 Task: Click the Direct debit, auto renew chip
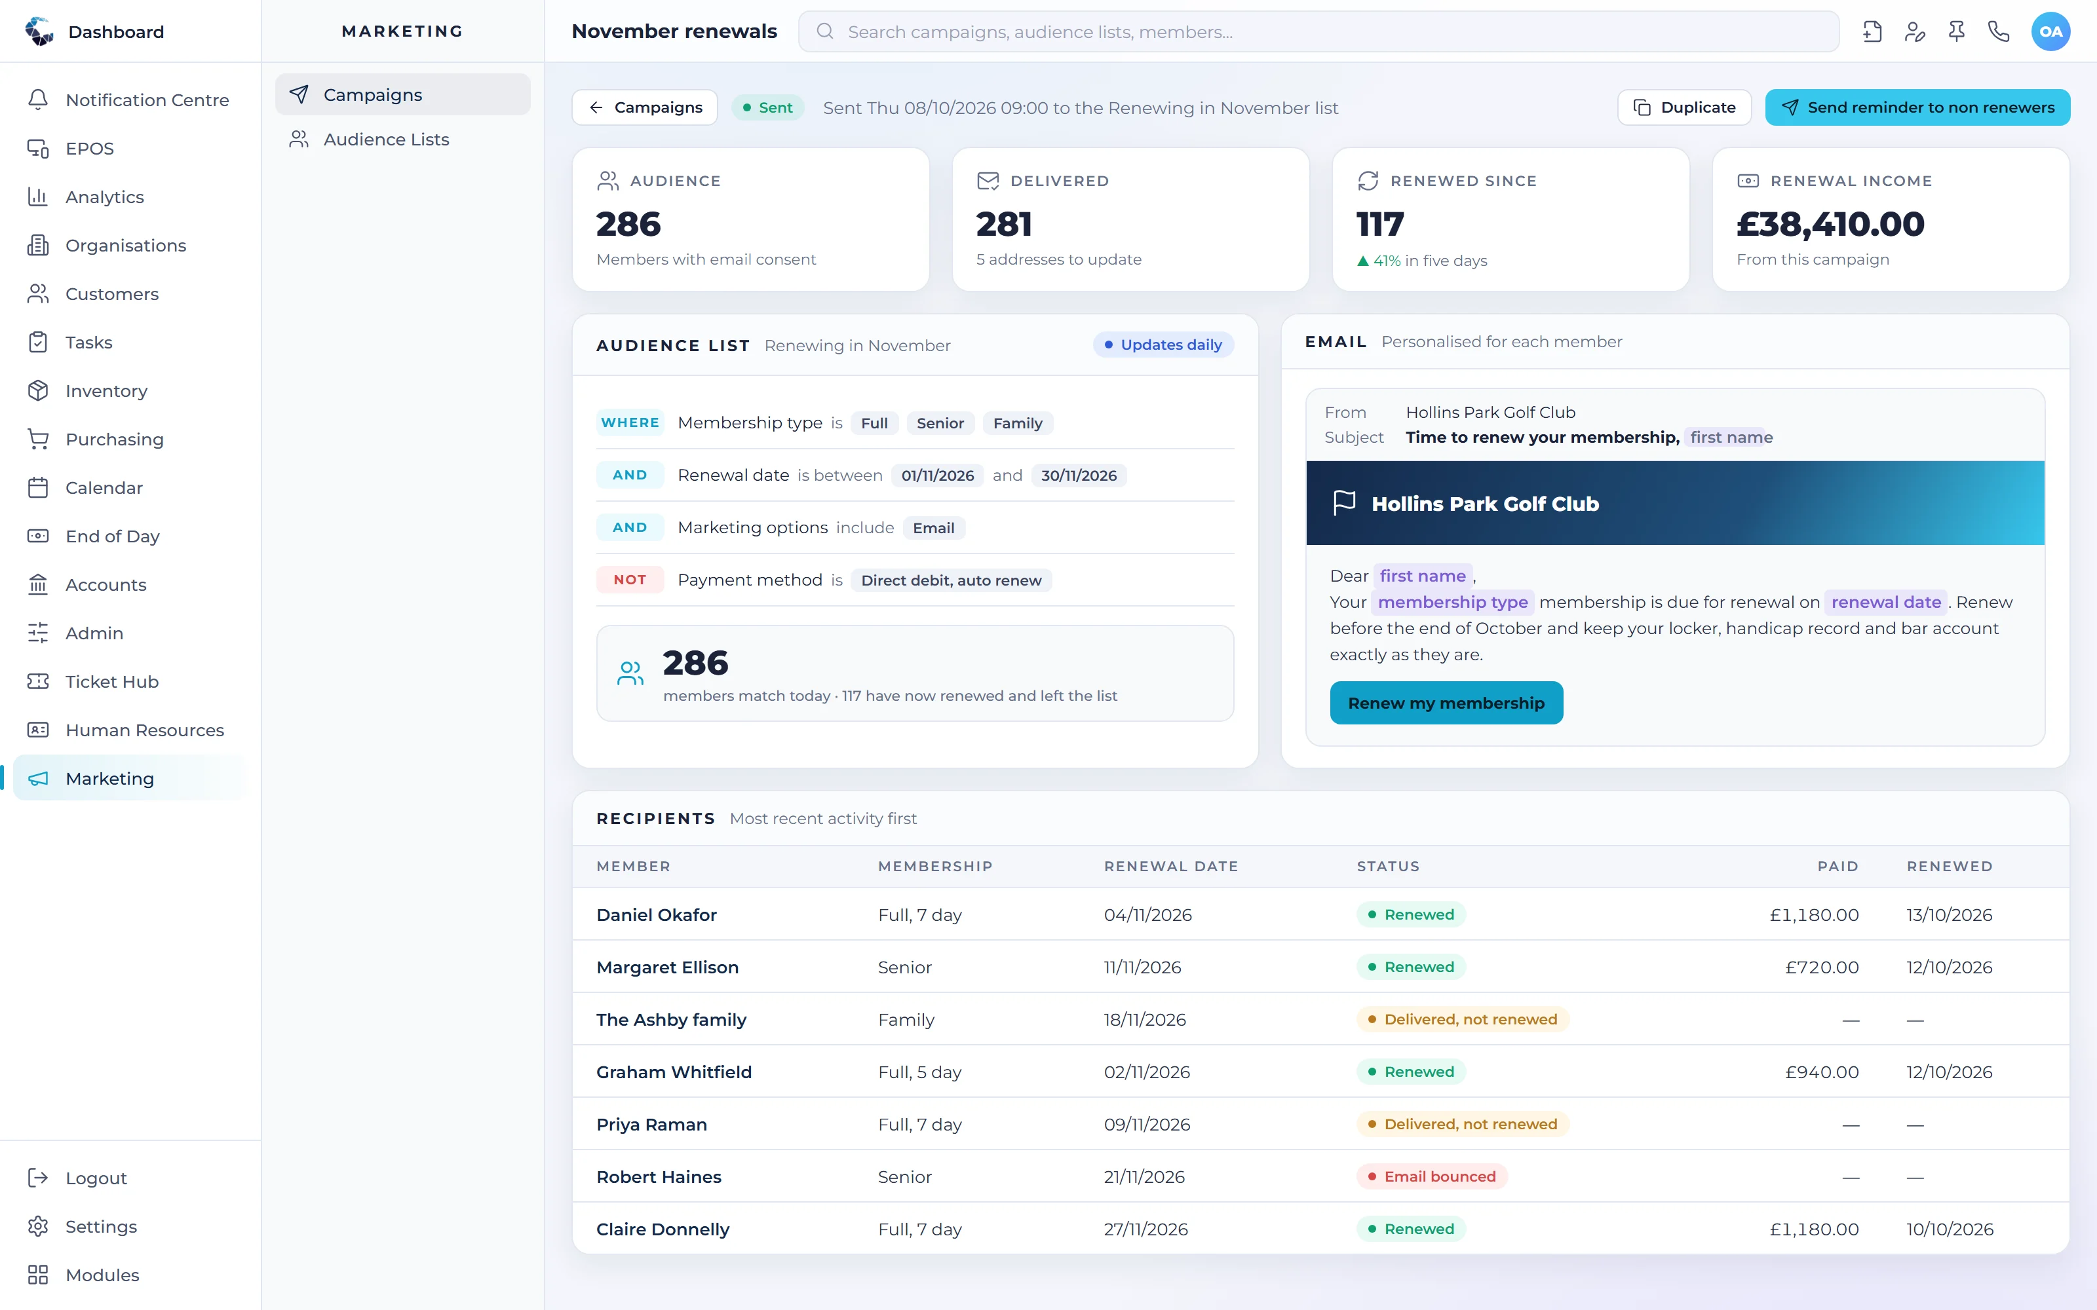click(951, 580)
